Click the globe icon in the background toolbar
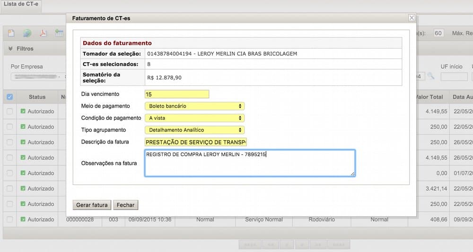The image size is (473, 252). [x=27, y=33]
